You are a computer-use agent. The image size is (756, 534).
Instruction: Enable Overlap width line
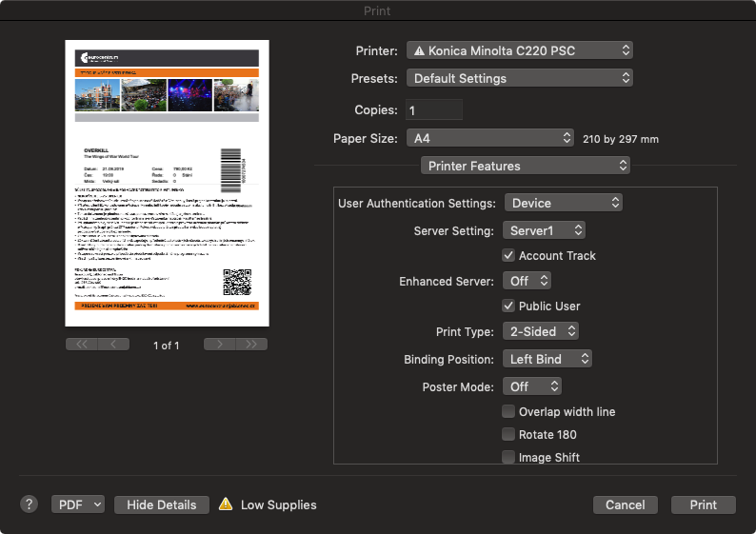click(x=508, y=411)
